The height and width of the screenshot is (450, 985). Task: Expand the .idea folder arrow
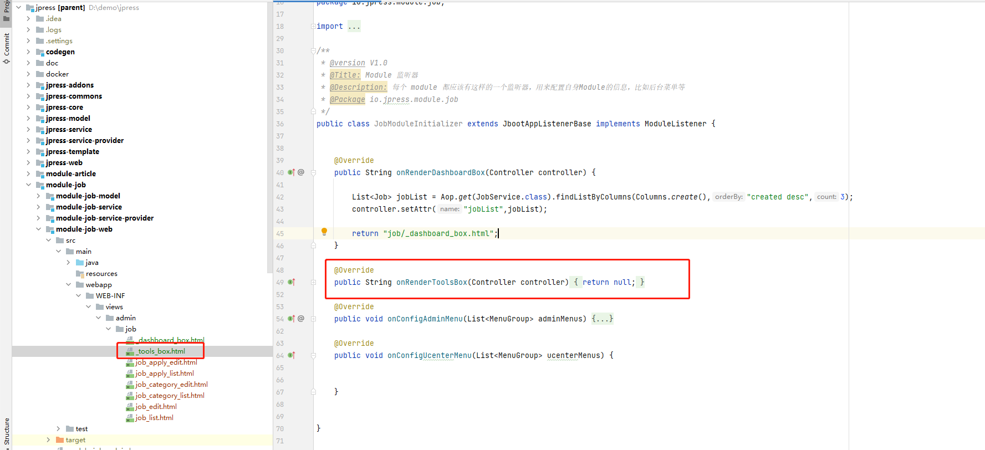coord(28,18)
